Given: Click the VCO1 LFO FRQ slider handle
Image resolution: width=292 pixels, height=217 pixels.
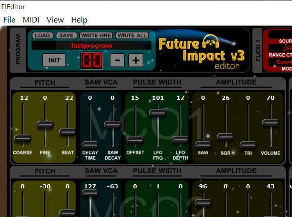Looking at the screenshot, I should tap(158, 113).
